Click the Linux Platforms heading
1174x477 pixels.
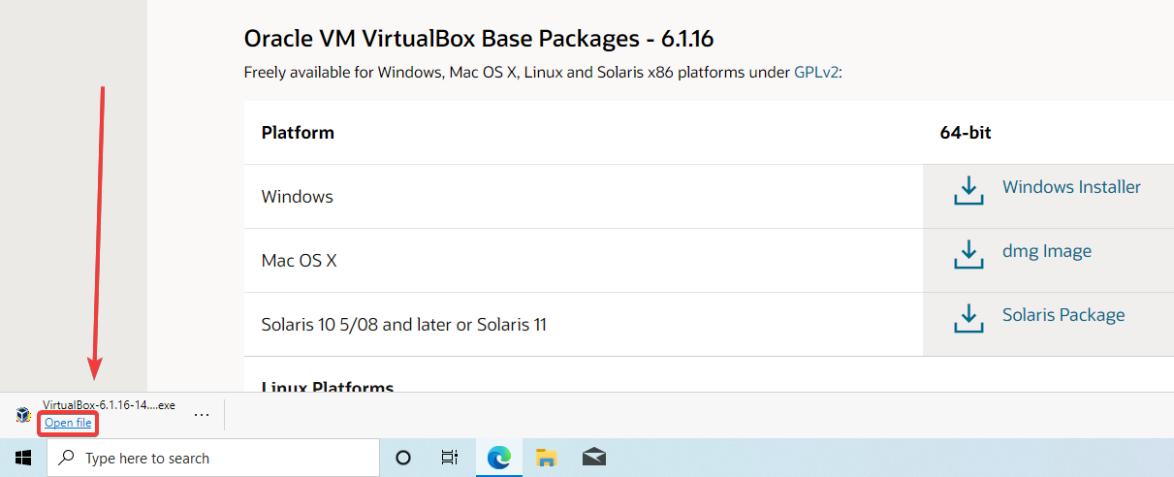(x=328, y=387)
